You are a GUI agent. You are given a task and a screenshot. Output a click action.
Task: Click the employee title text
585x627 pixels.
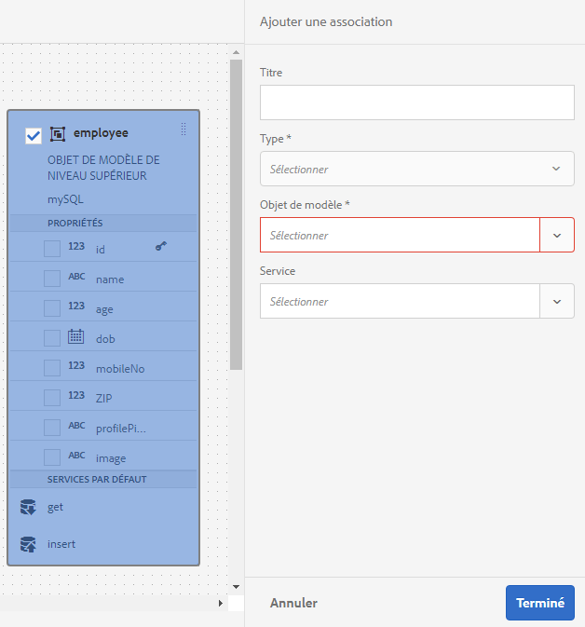pos(101,132)
